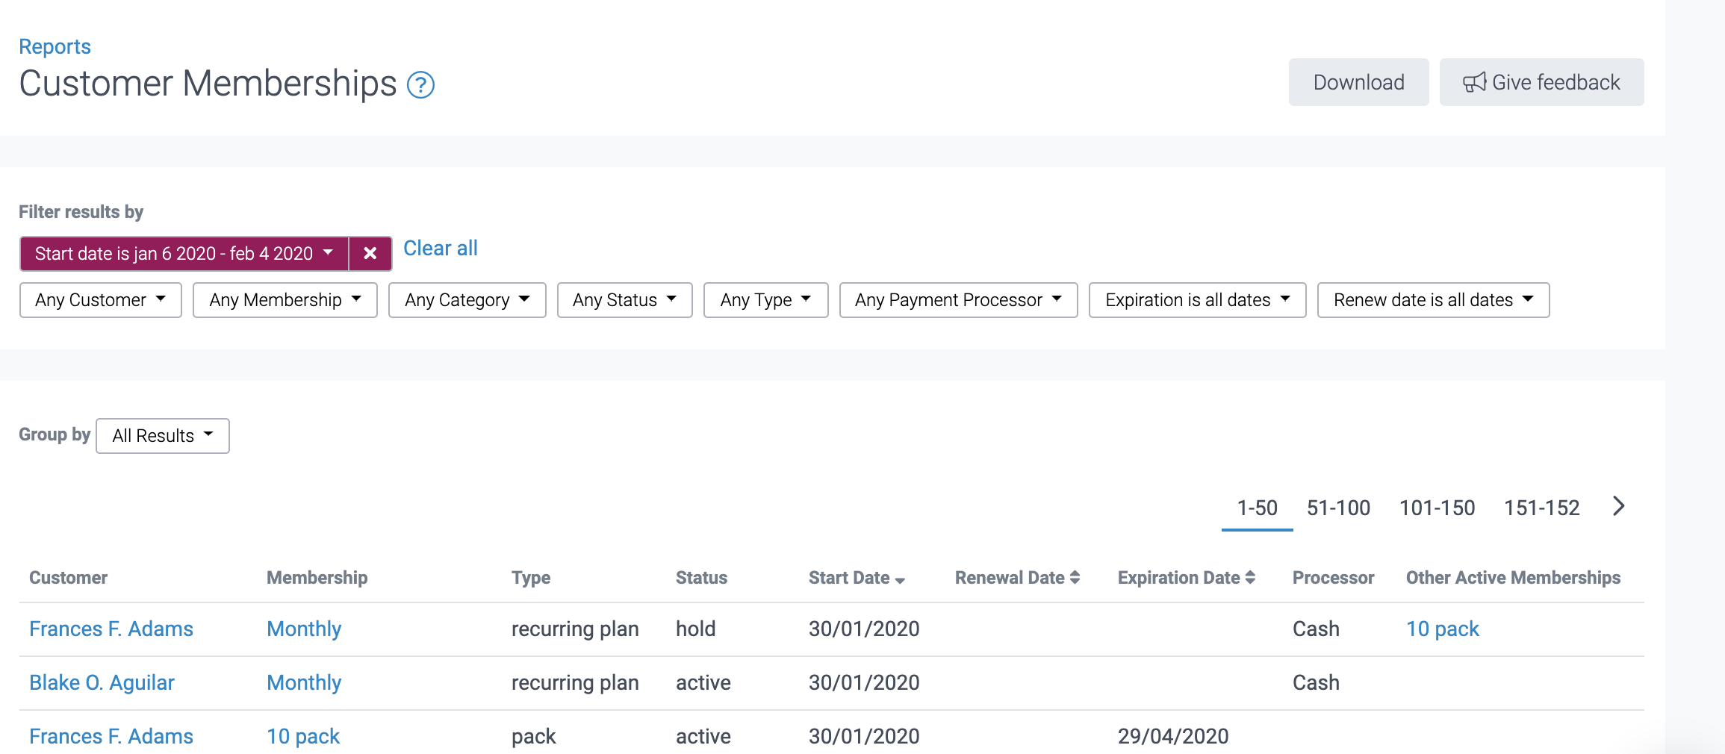Sort by Expiration Date column arrows
Viewport: 1725px width, 754px height.
pos(1249,577)
